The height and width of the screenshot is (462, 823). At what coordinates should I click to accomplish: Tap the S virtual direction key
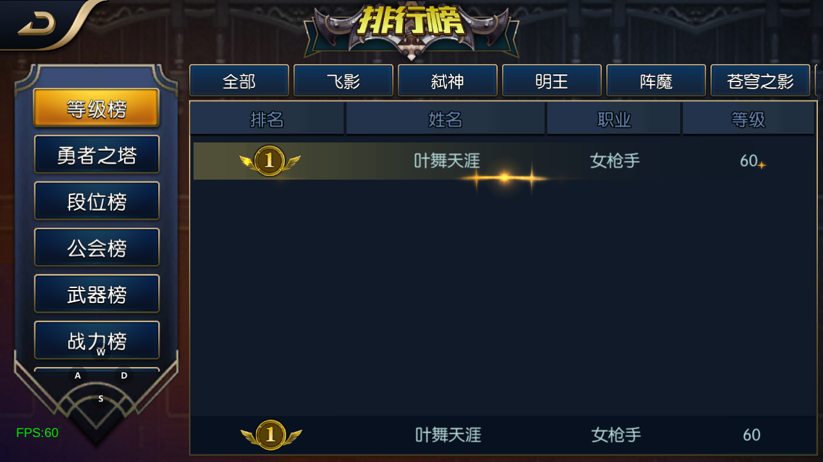pos(101,398)
